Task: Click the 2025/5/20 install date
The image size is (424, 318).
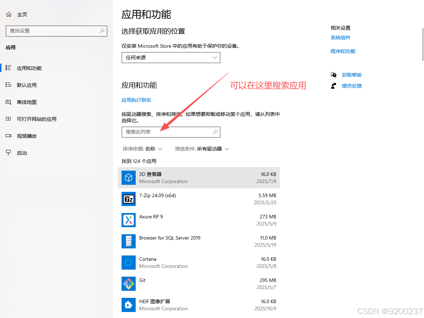Action: (265, 202)
